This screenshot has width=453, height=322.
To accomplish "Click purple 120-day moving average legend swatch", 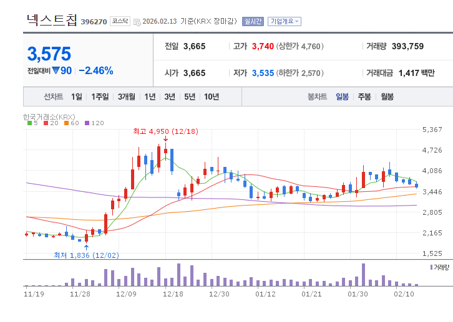I will pyautogui.click(x=87, y=123).
